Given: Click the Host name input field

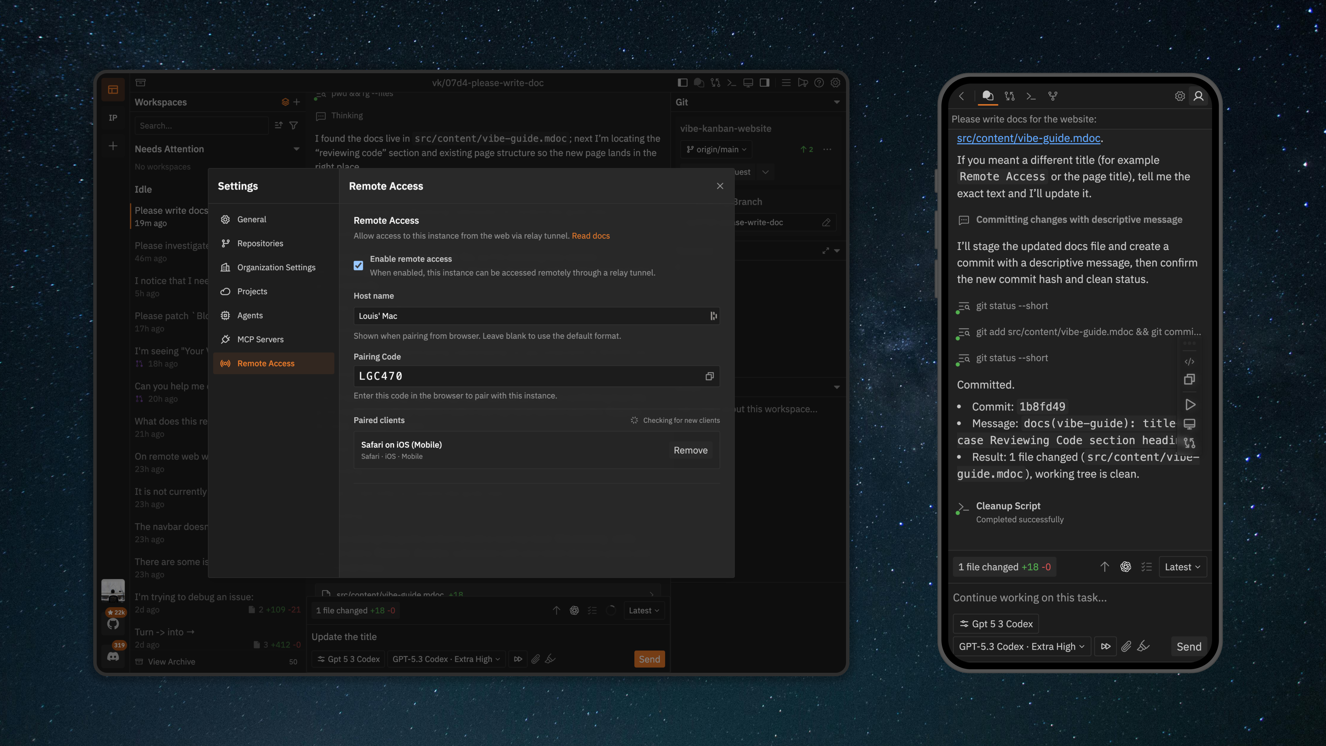Looking at the screenshot, I should [530, 316].
